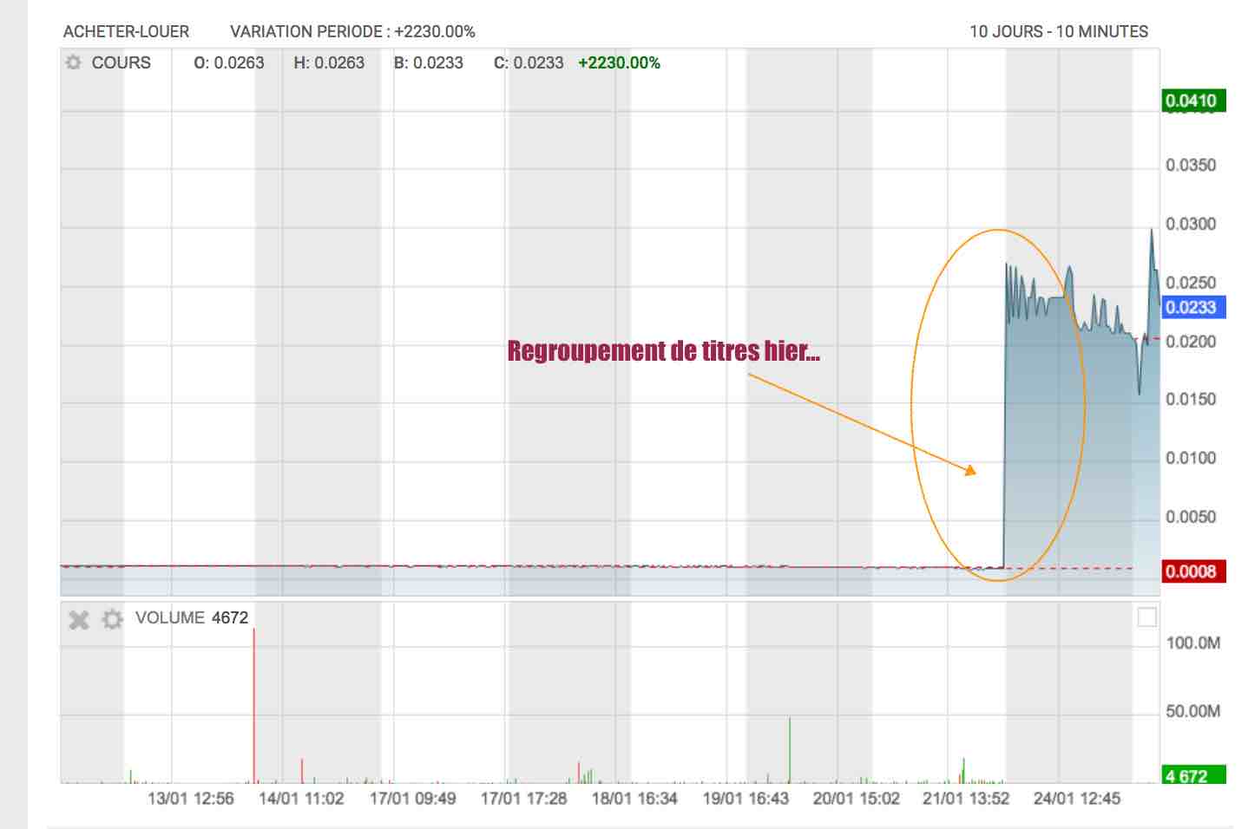Click the opening value O: 0.0263
Image resolution: width=1248 pixels, height=829 pixels.
[x=228, y=62]
